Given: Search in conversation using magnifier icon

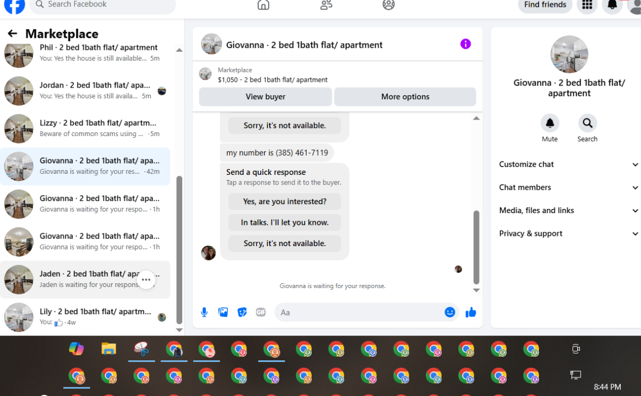Looking at the screenshot, I should click(587, 123).
